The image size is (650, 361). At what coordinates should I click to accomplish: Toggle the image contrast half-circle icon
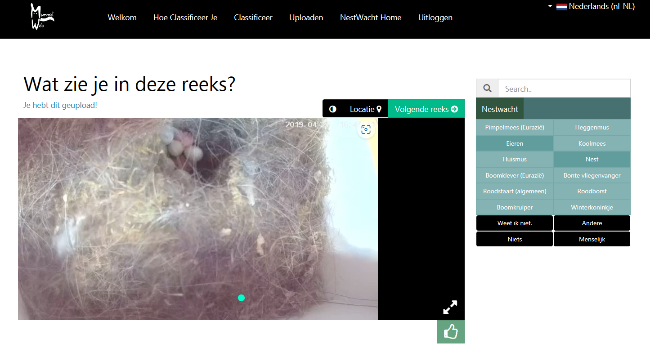pos(333,109)
